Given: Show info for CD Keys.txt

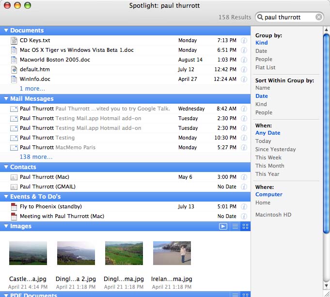Looking at the screenshot, I should 244,40.
